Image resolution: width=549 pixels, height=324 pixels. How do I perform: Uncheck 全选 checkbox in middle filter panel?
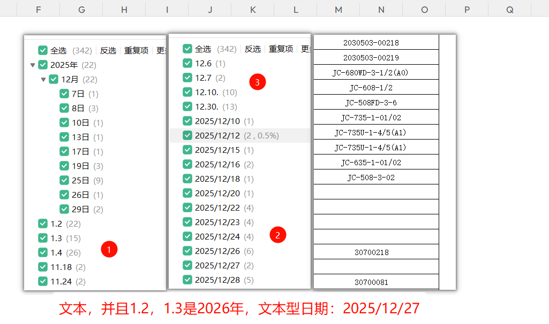(x=187, y=49)
